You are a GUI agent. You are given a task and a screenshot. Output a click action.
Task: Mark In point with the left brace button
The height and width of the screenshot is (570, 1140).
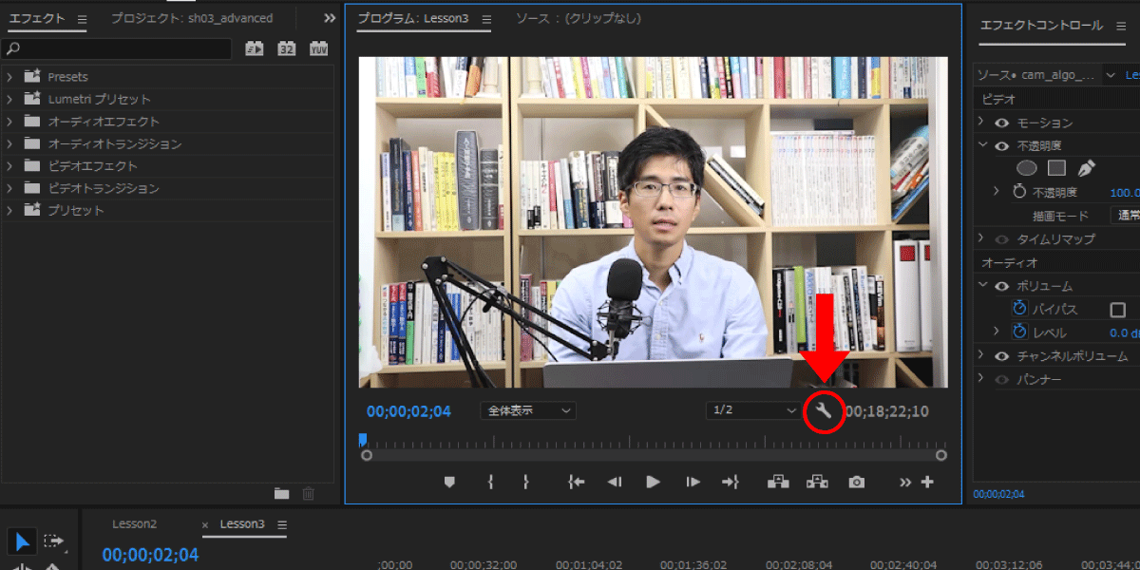click(x=490, y=483)
